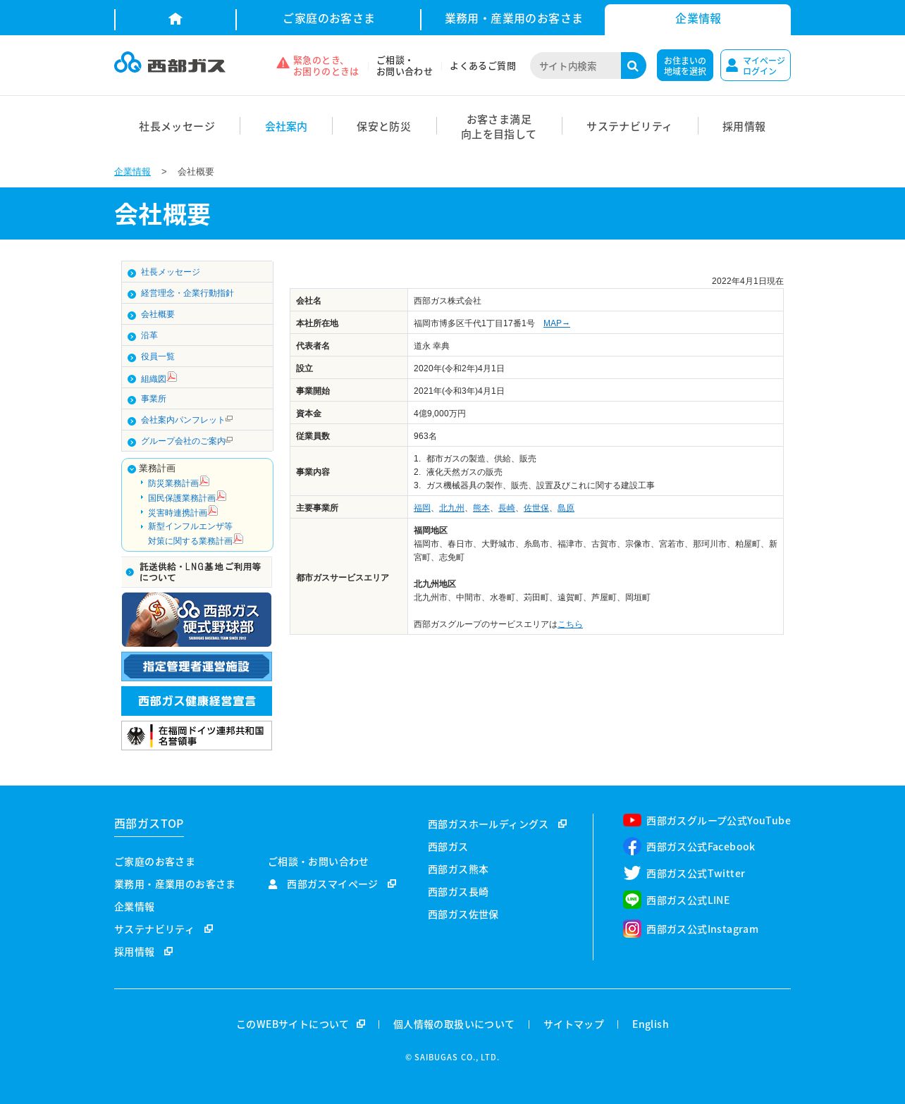Click the English footer link

[x=651, y=1024]
